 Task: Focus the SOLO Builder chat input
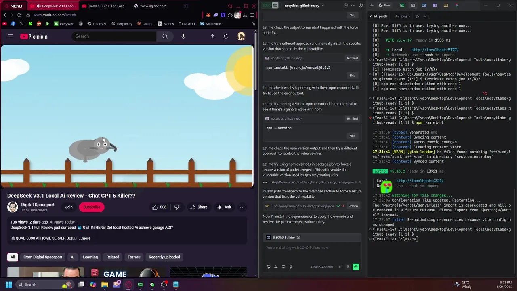(312, 248)
